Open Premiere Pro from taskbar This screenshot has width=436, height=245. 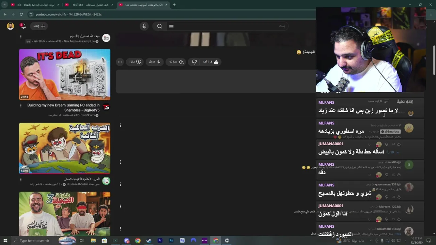pyautogui.click(x=160, y=241)
